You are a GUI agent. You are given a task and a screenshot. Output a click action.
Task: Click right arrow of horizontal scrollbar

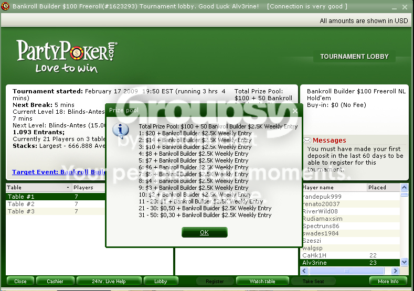click(395, 271)
